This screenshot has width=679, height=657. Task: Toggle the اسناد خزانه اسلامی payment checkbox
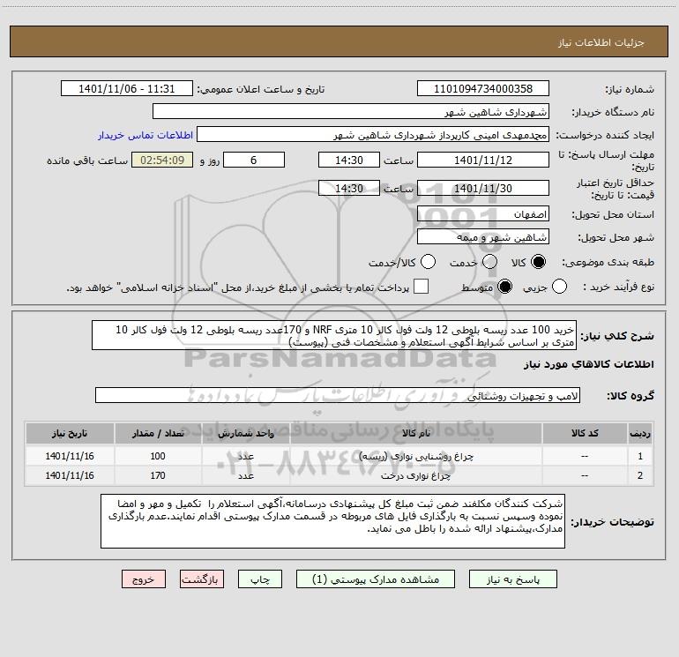[421, 287]
